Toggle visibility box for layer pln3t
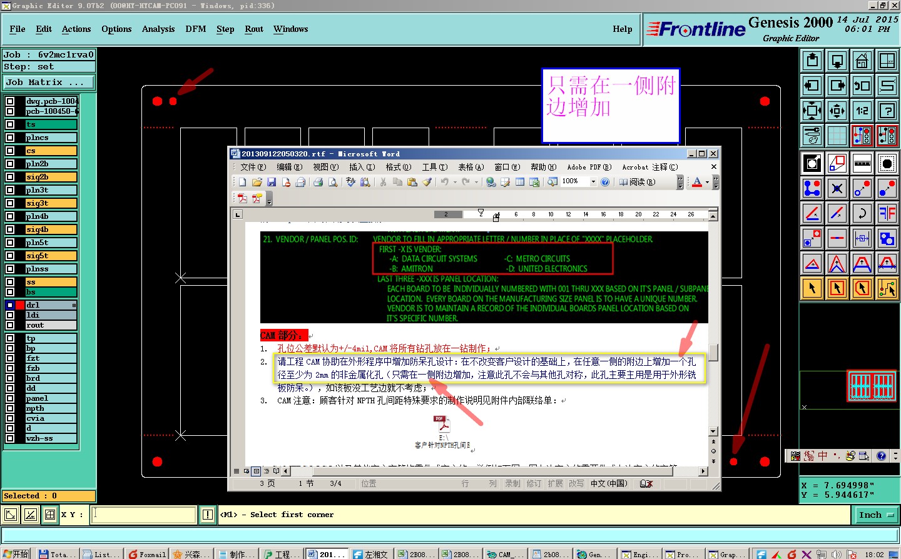This screenshot has height=559, width=901. pyautogui.click(x=10, y=190)
